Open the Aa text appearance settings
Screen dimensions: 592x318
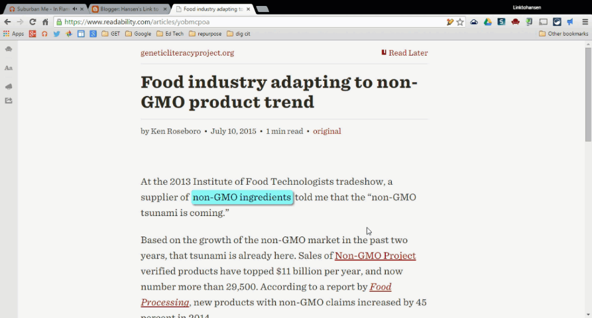9,68
